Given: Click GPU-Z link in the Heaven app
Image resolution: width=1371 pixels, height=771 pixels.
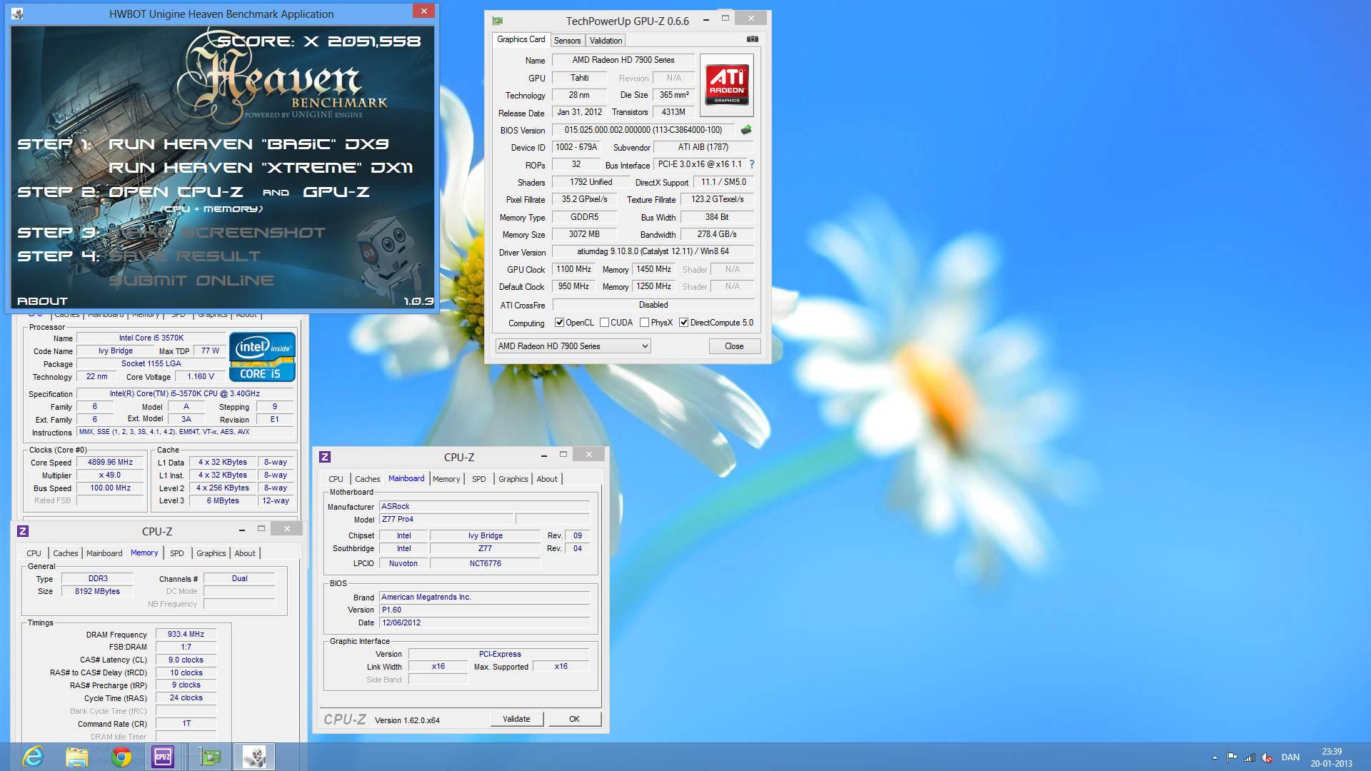Looking at the screenshot, I should [x=336, y=192].
